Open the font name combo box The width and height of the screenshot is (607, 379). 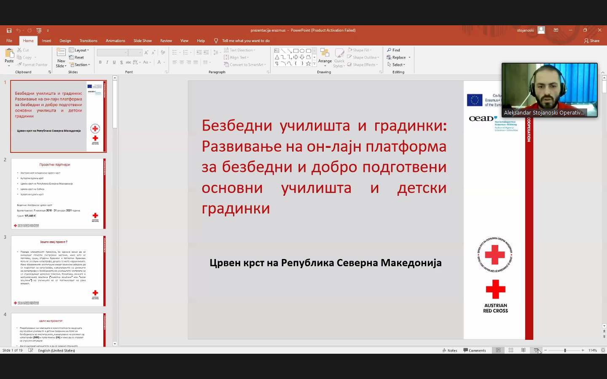(112, 52)
